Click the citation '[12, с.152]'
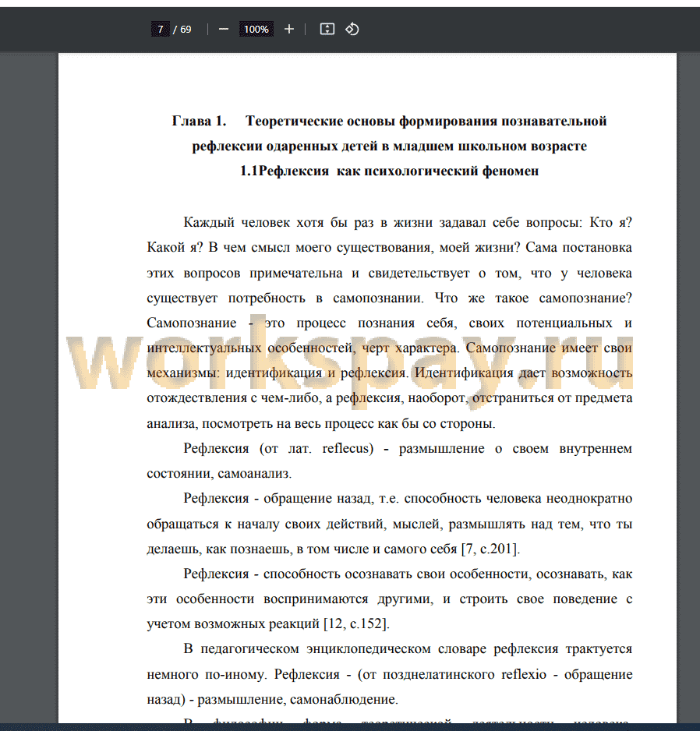 pyautogui.click(x=357, y=623)
